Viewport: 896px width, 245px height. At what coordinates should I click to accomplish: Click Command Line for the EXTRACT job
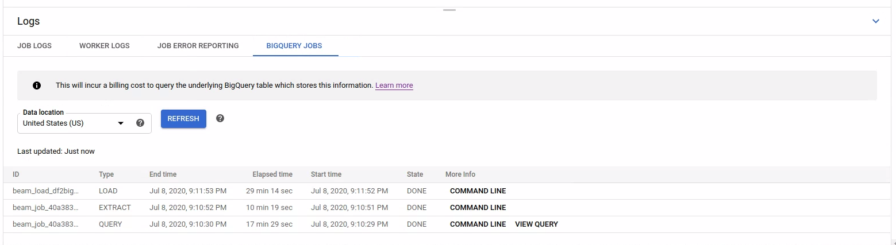point(478,207)
